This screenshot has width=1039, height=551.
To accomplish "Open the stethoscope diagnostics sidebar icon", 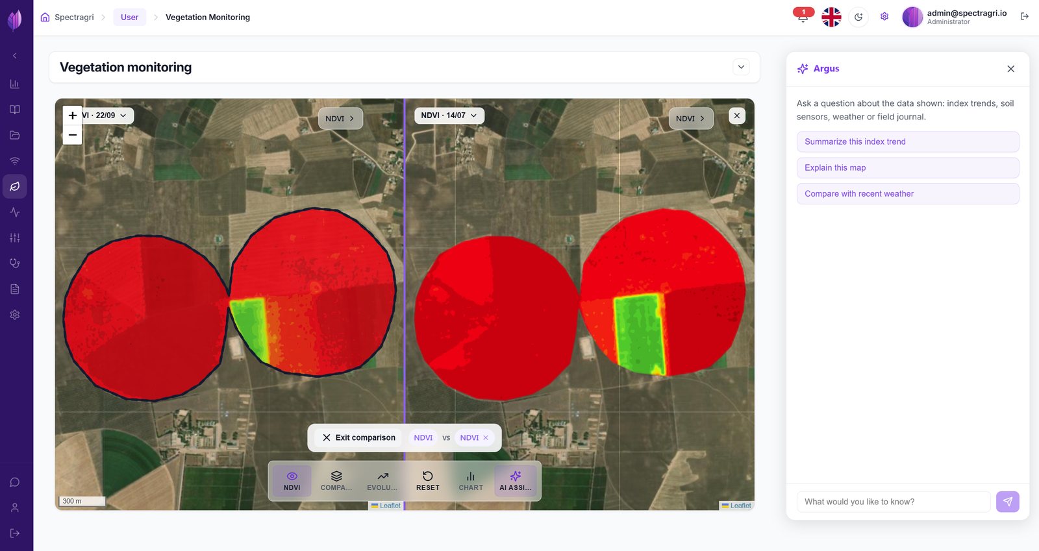I will [14, 263].
